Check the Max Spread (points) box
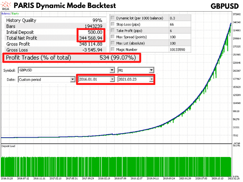This screenshot has height=182, width=243. (112, 38)
